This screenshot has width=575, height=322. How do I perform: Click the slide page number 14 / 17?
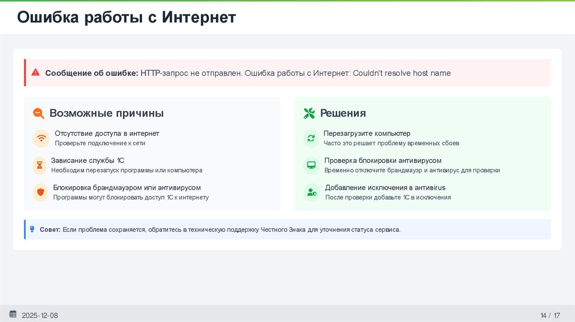tap(550, 315)
